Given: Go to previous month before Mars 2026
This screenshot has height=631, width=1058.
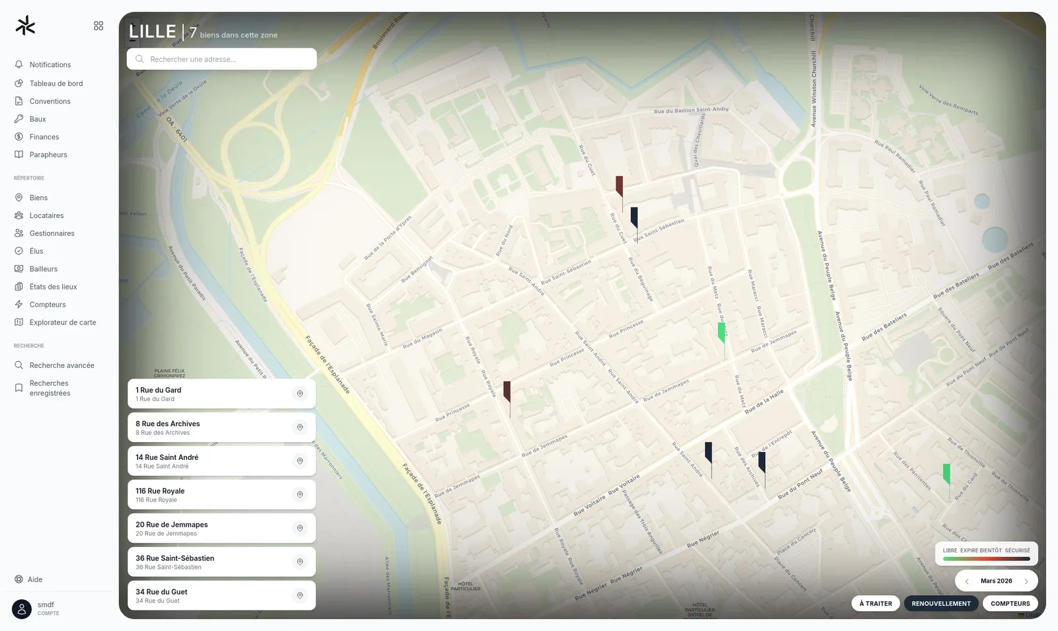Looking at the screenshot, I should [967, 581].
